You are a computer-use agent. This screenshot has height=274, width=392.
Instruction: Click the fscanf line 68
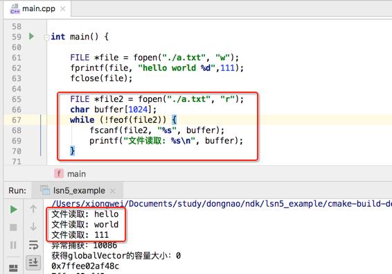coord(157,130)
